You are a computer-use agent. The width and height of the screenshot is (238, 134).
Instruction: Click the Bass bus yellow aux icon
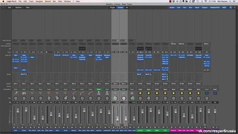pyautogui.click(x=157, y=93)
